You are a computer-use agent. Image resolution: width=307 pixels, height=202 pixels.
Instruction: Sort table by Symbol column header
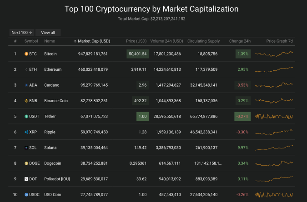point(31,41)
